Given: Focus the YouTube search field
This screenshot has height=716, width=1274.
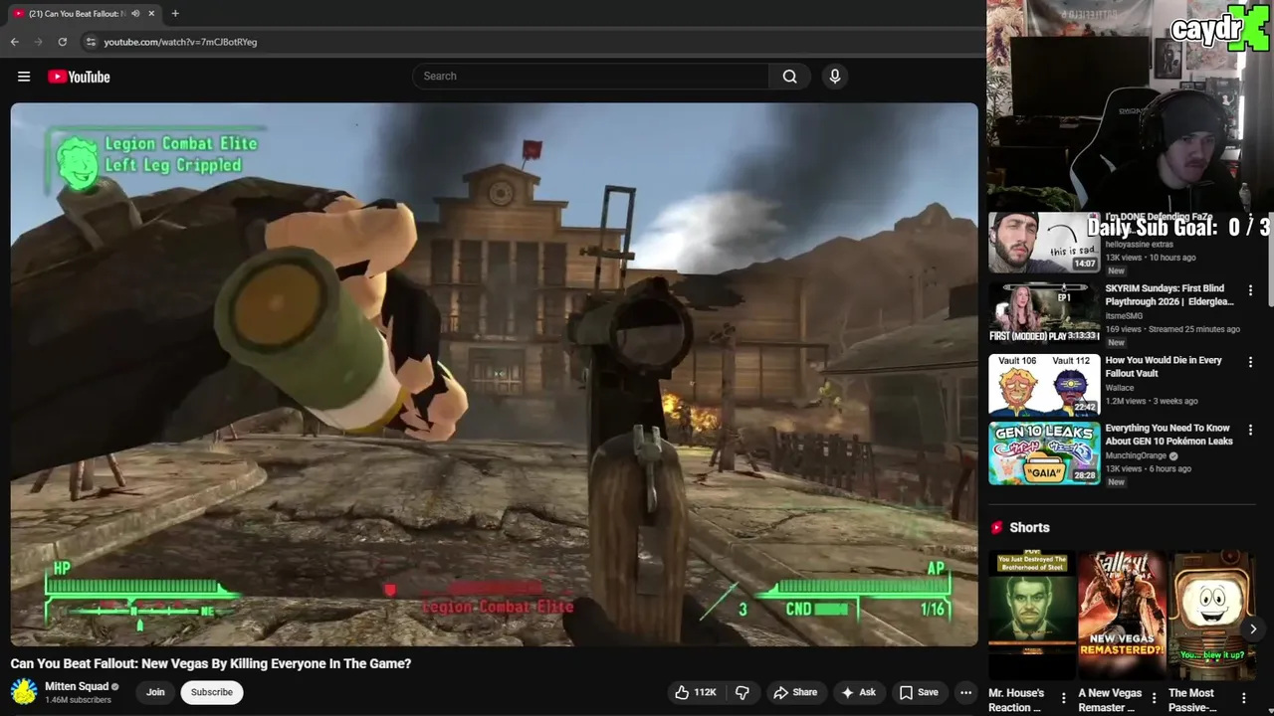Looking at the screenshot, I should [x=591, y=77].
